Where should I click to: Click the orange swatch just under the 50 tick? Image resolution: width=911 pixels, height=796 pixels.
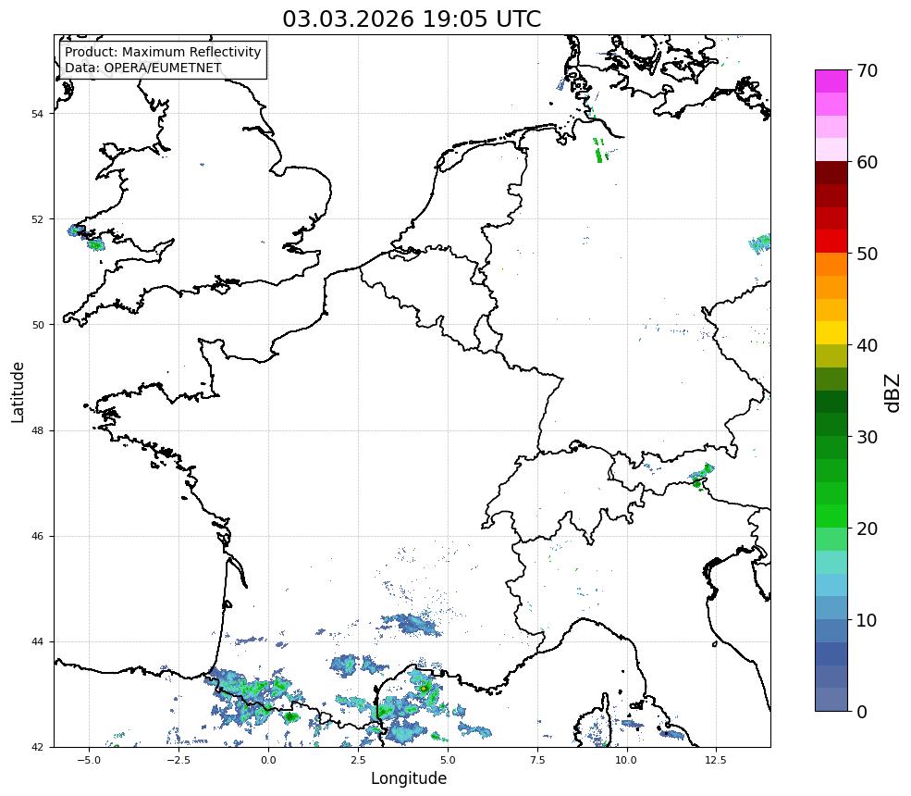click(831, 265)
